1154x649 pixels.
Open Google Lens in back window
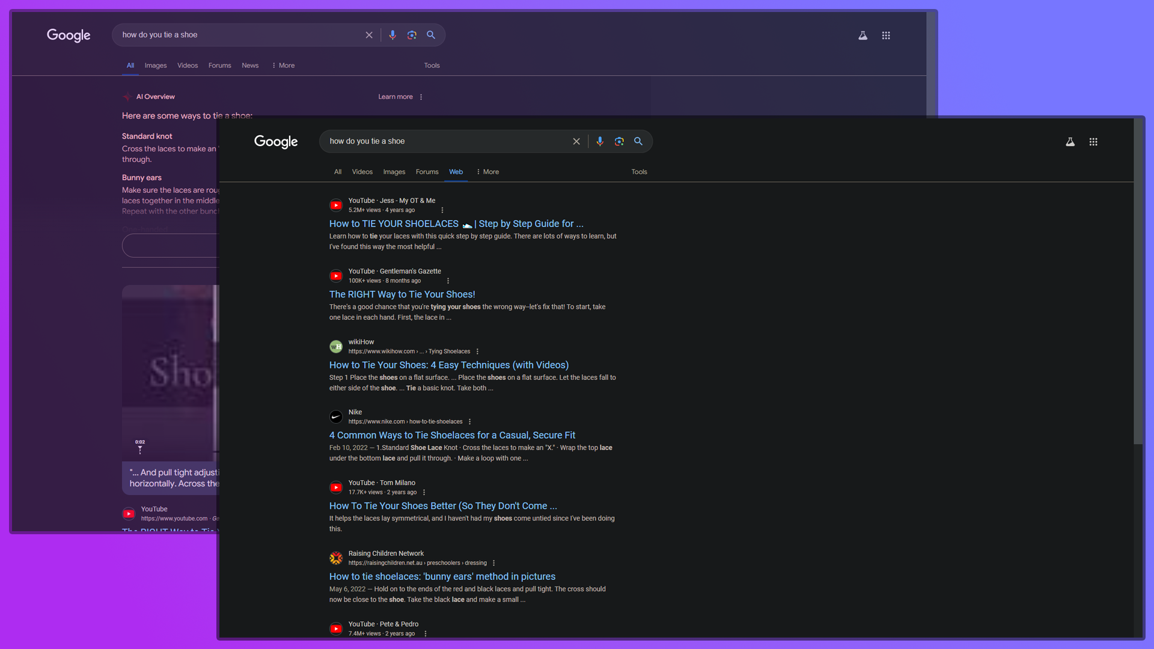tap(412, 35)
